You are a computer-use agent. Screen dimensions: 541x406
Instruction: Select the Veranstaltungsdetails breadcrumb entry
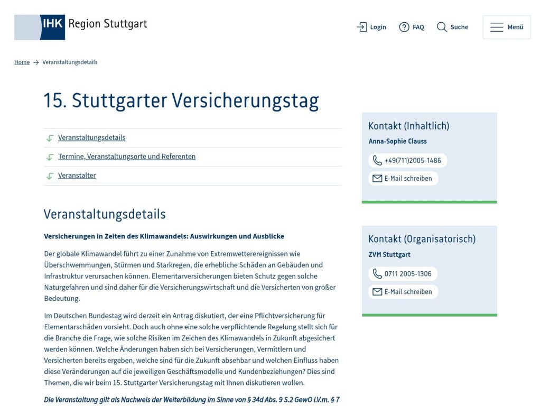click(x=70, y=62)
